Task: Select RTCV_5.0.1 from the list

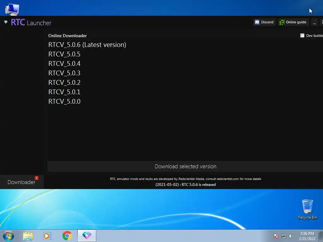Action: pyautogui.click(x=64, y=92)
